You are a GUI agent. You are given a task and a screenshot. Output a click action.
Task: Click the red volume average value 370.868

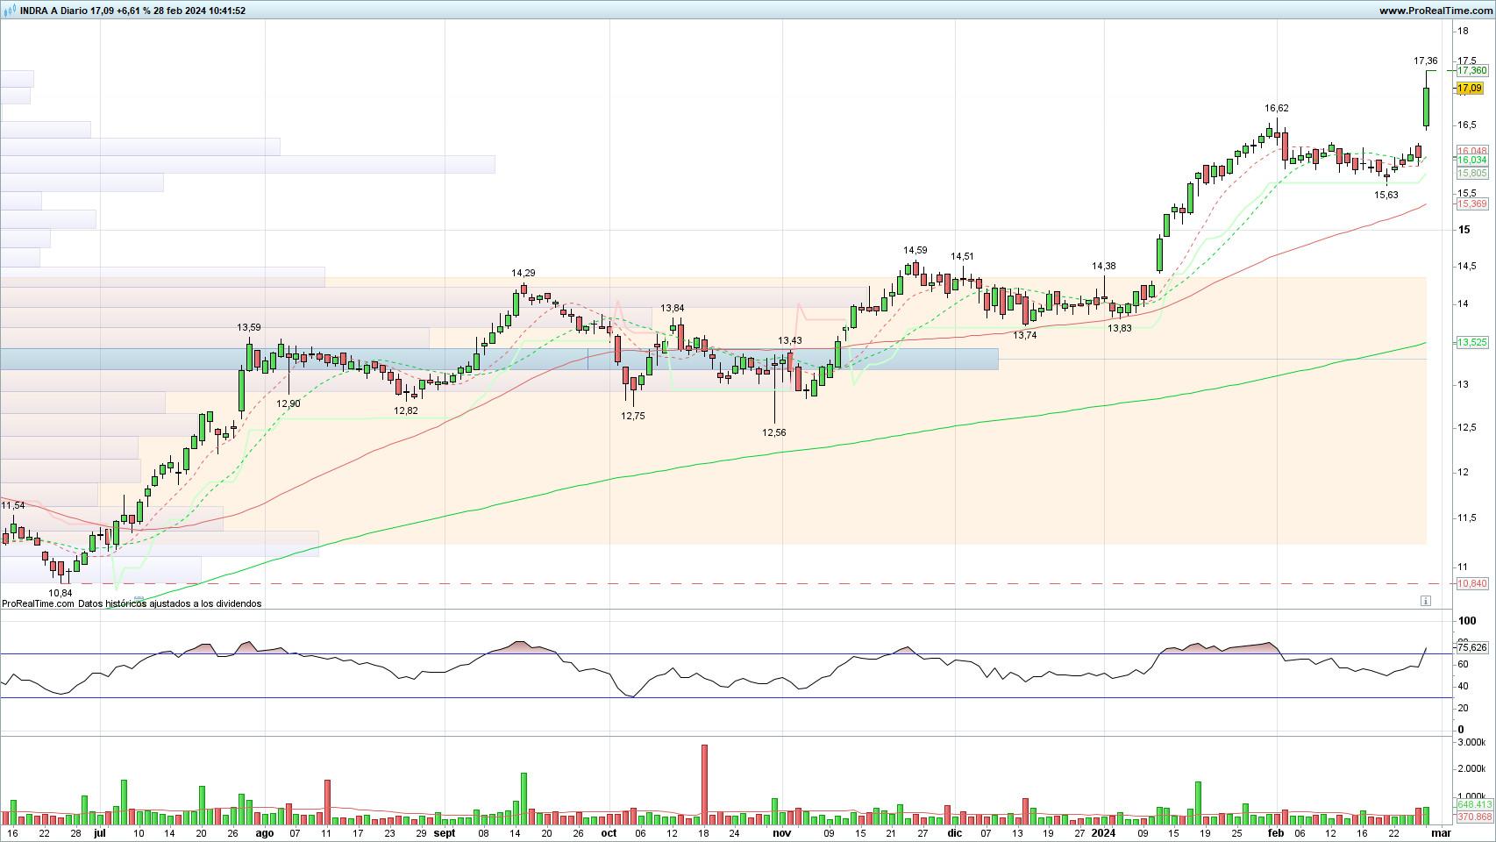pyautogui.click(x=1474, y=817)
